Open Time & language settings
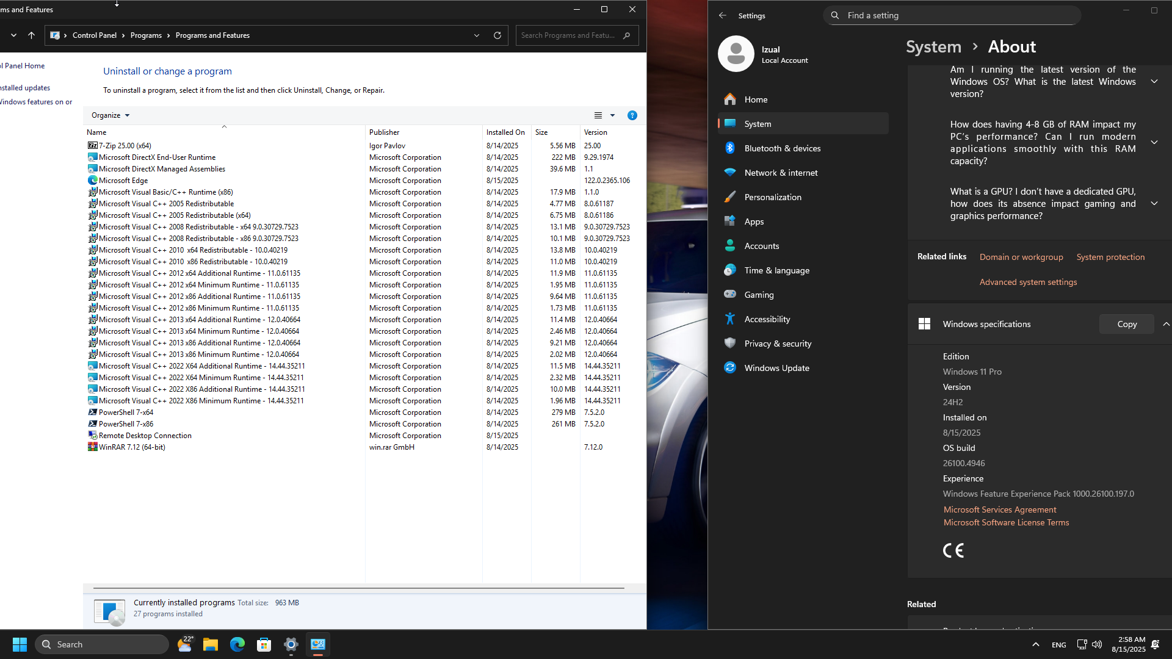The image size is (1172, 659). [x=803, y=270]
